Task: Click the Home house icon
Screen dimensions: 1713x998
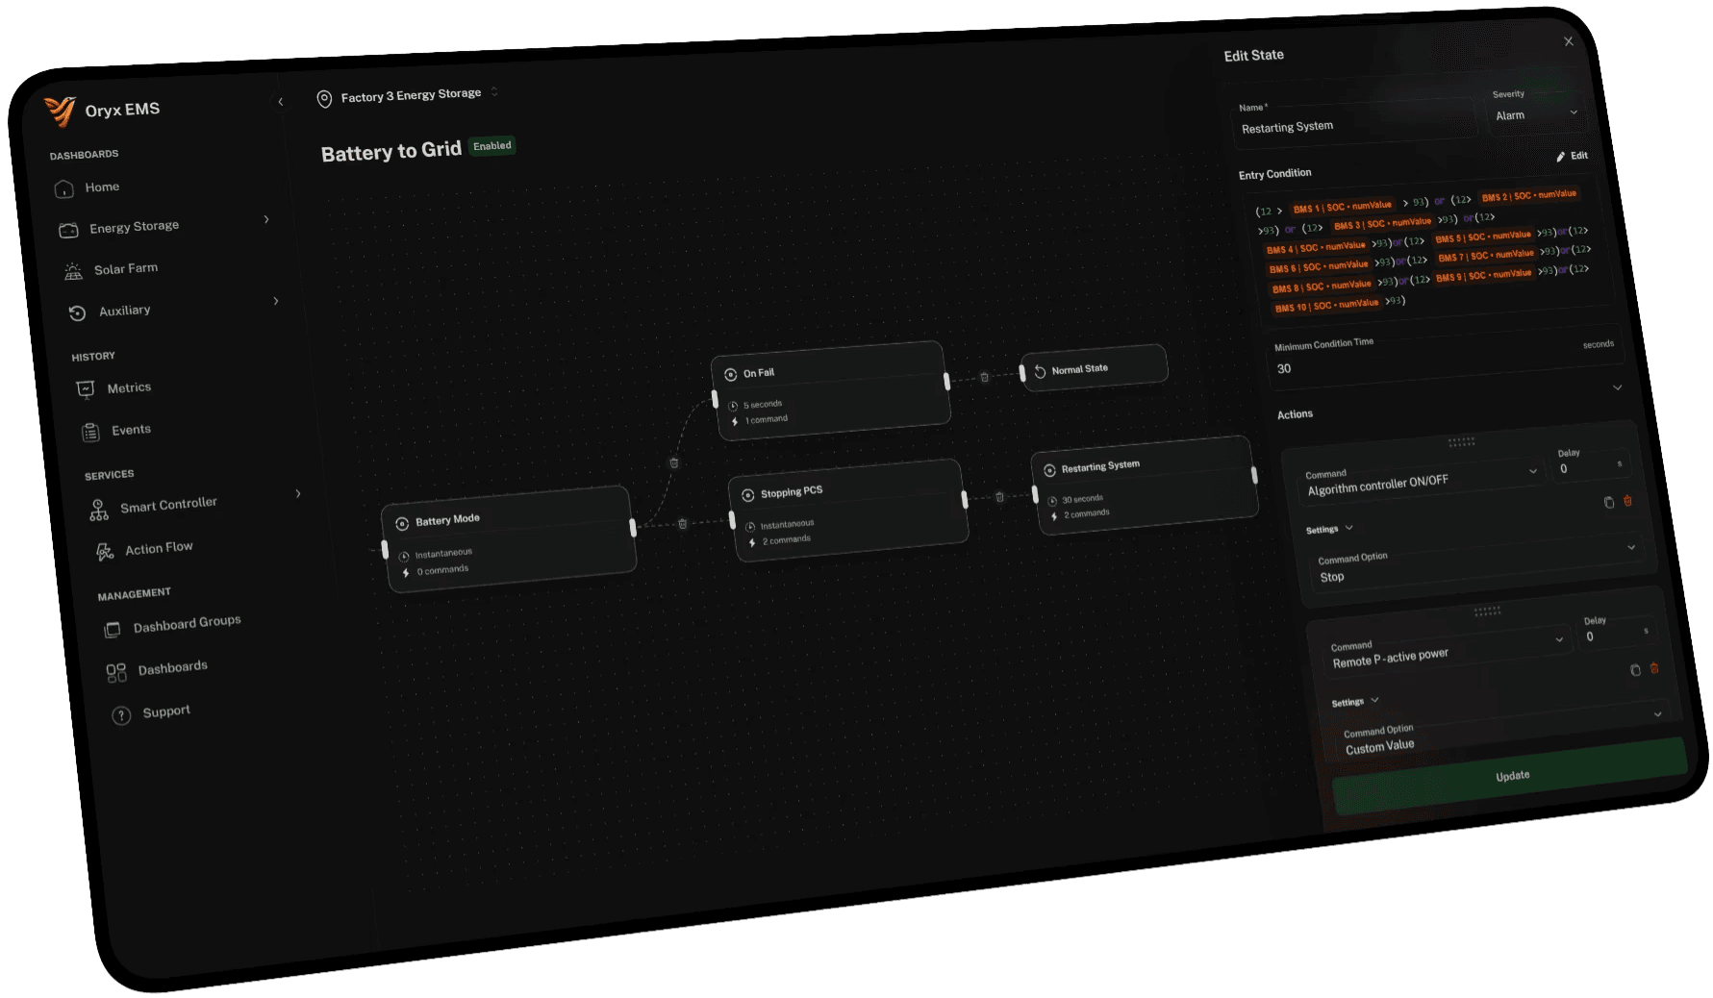Action: (x=64, y=189)
